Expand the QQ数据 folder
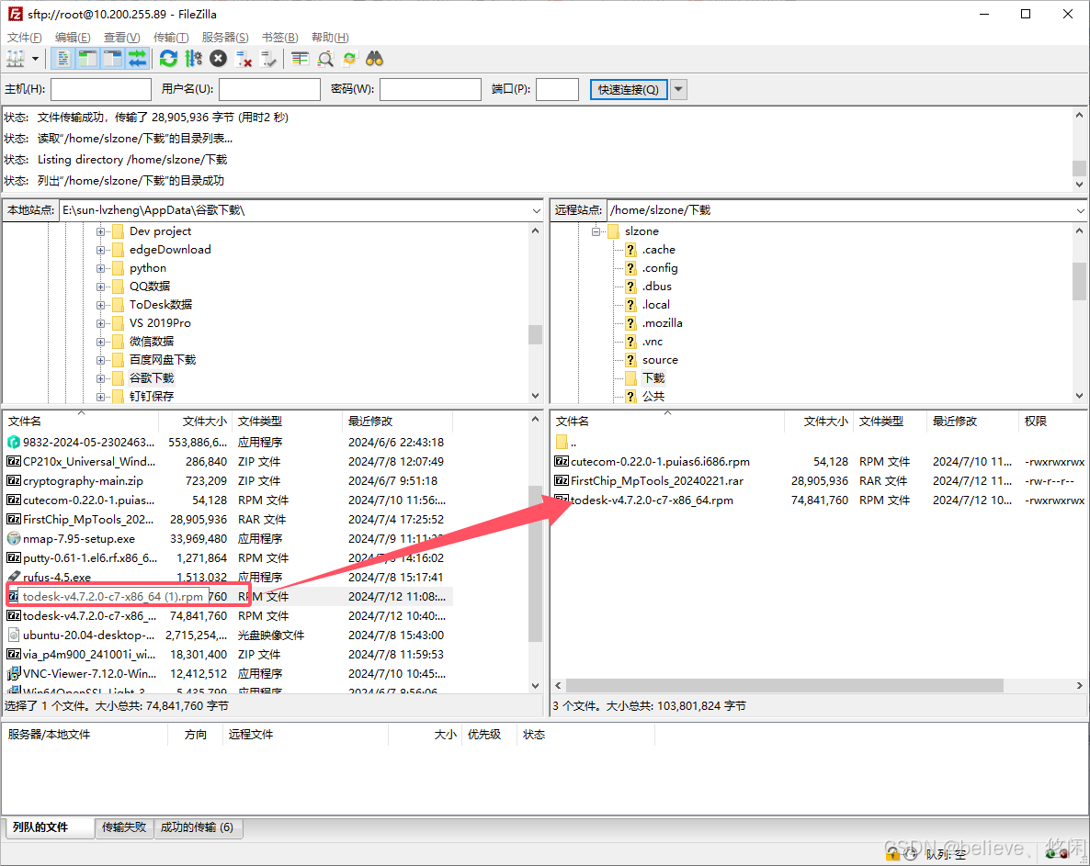 coord(101,287)
